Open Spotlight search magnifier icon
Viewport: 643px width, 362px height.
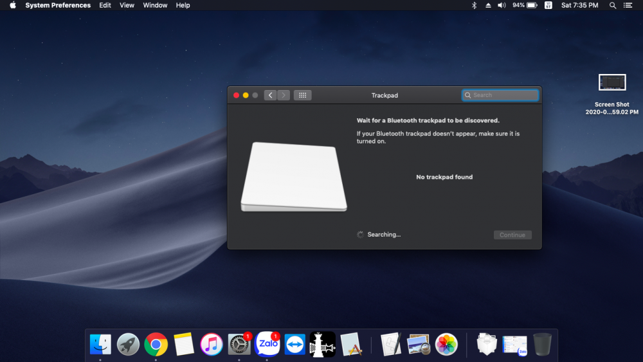point(613,5)
